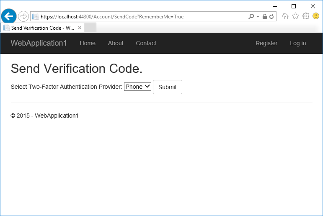
Task: Open the About page link
Action: tap(116, 43)
